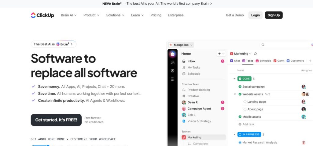Click Campaign Agent's avatar icon
Screen dimensions: 313x146
click(184, 109)
